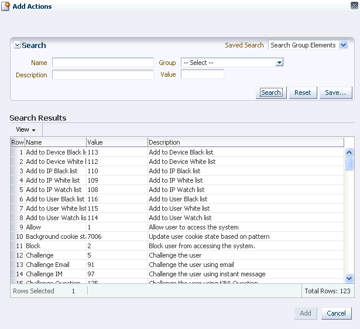Click the Rows Selected status text
This screenshot has height=329, width=360.
(33, 291)
